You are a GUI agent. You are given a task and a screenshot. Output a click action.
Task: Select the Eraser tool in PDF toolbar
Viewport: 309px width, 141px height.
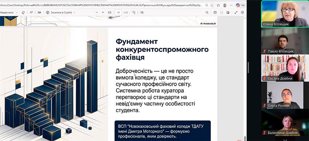coord(23,12)
